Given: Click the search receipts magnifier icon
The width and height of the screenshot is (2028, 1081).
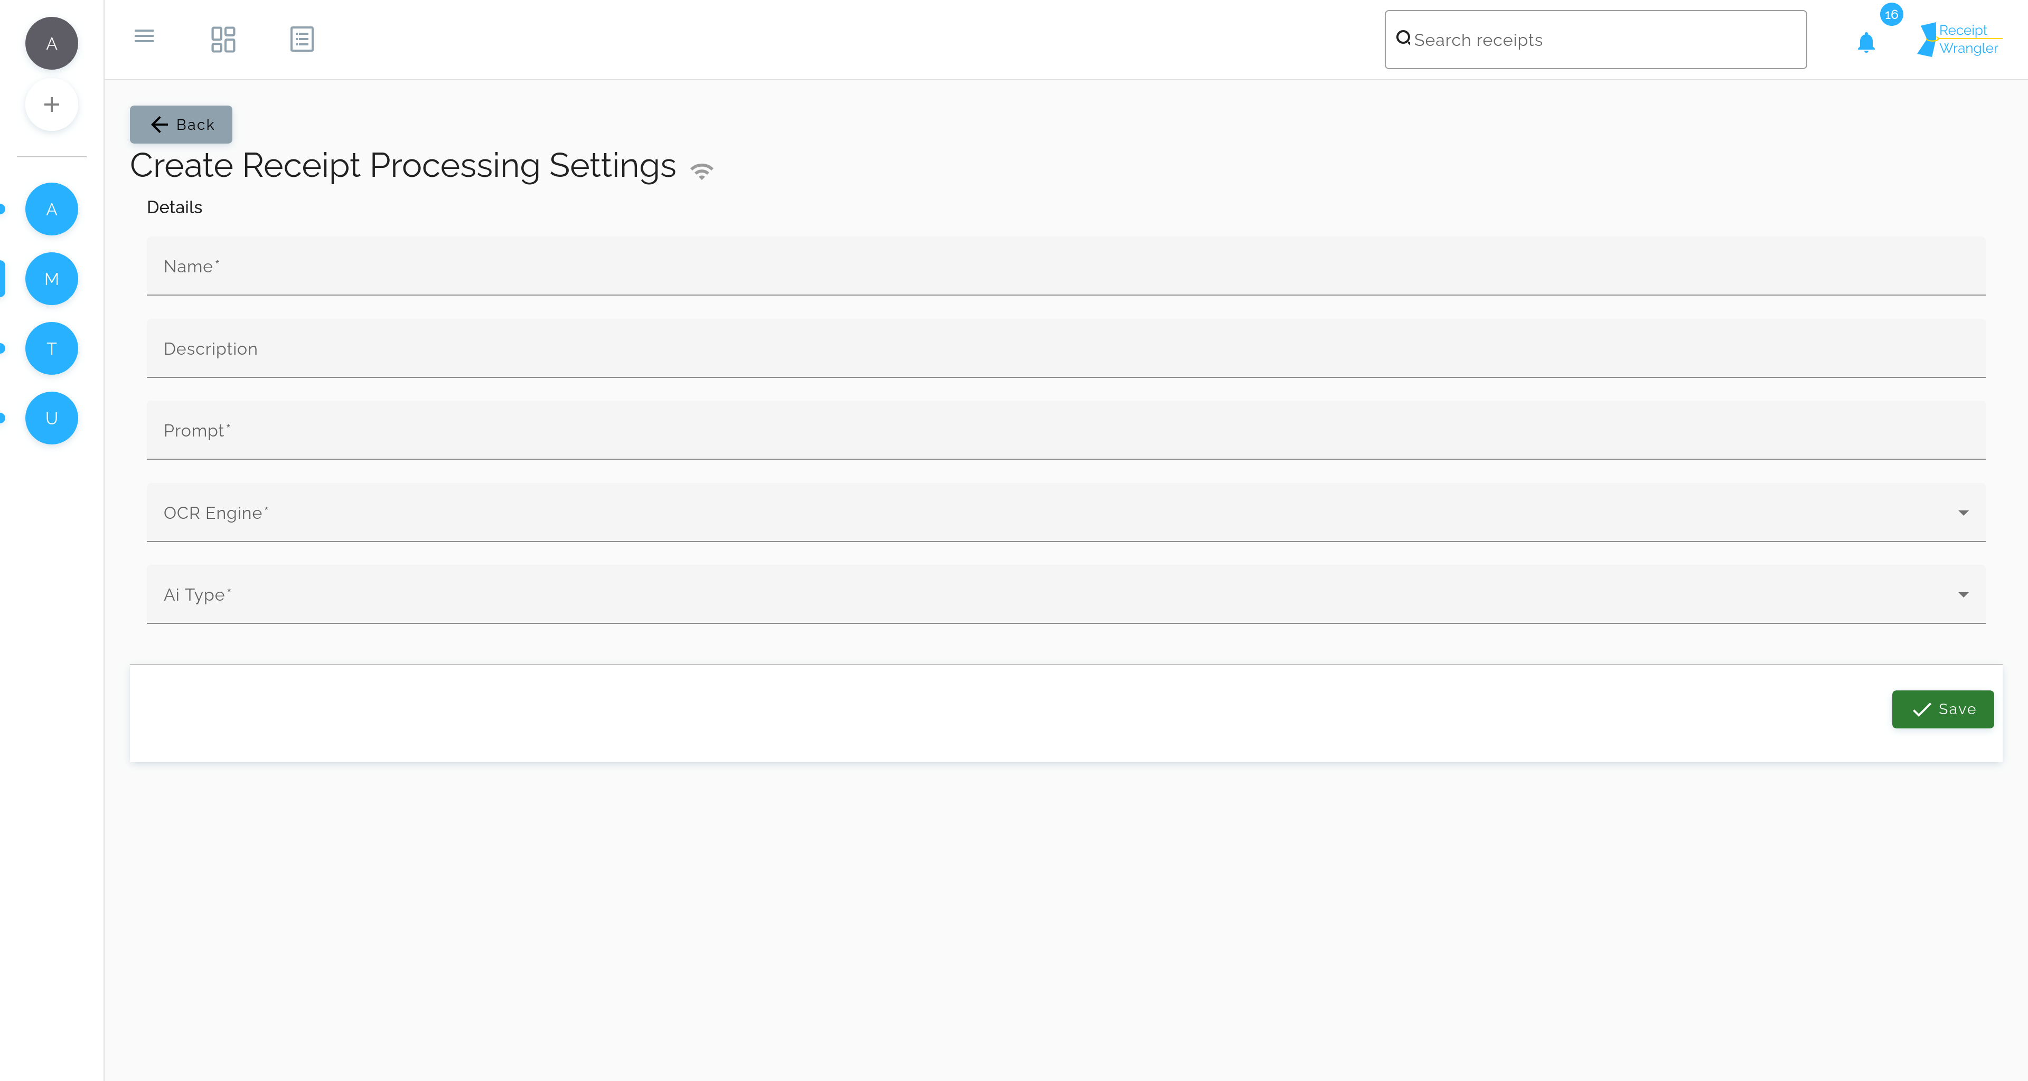Looking at the screenshot, I should [1404, 39].
